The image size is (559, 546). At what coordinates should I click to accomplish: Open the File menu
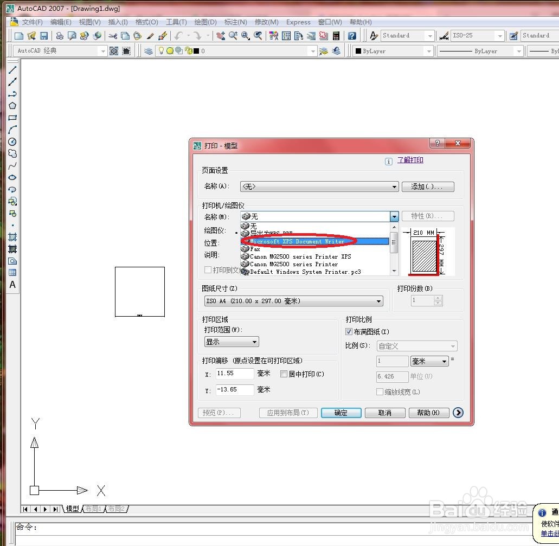pyautogui.click(x=32, y=22)
